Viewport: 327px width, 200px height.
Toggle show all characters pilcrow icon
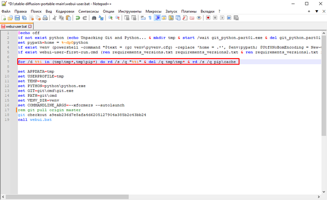150,18
